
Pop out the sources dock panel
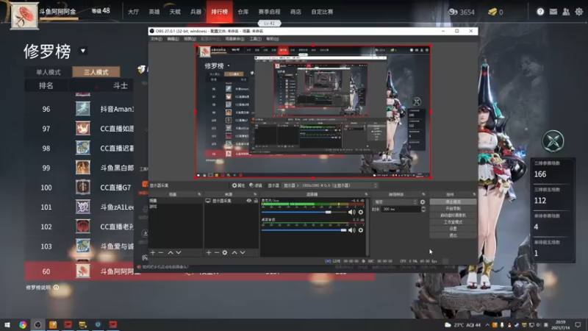pyautogui.click(x=255, y=194)
